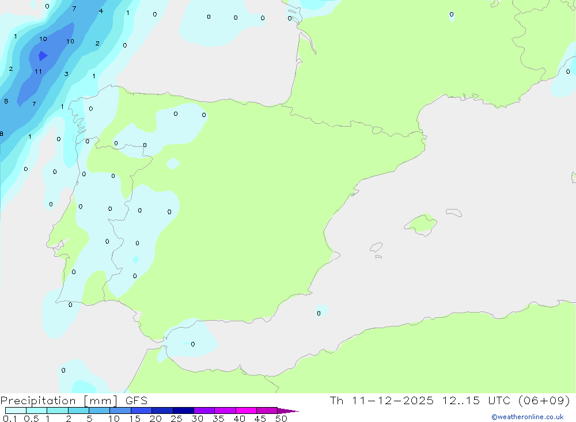Viewport: 576px width, 422px height.
Task: Click the 10–15 mm legend color swatch
Action: tap(120, 410)
